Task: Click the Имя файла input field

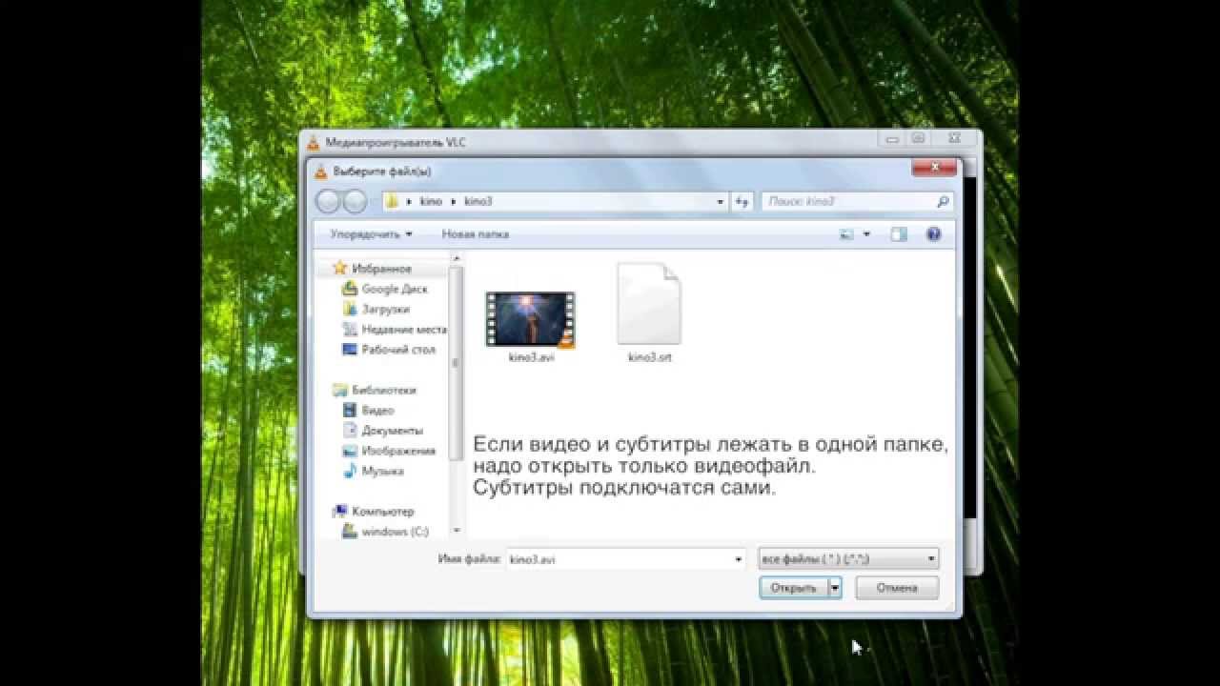Action: [x=618, y=559]
